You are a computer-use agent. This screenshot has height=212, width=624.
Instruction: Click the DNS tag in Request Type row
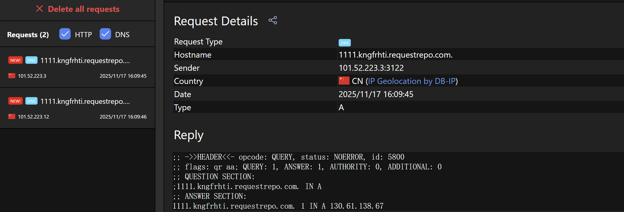pos(345,43)
